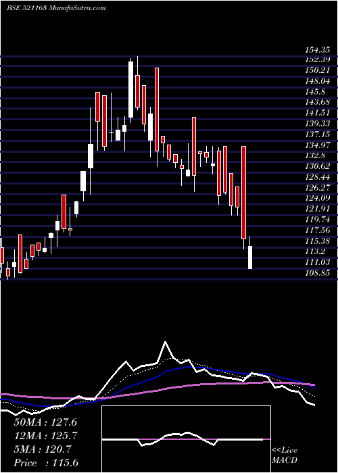Click the 111.03 price level label
Image resolution: width=338 pixels, height=473 pixels.
[316, 262]
